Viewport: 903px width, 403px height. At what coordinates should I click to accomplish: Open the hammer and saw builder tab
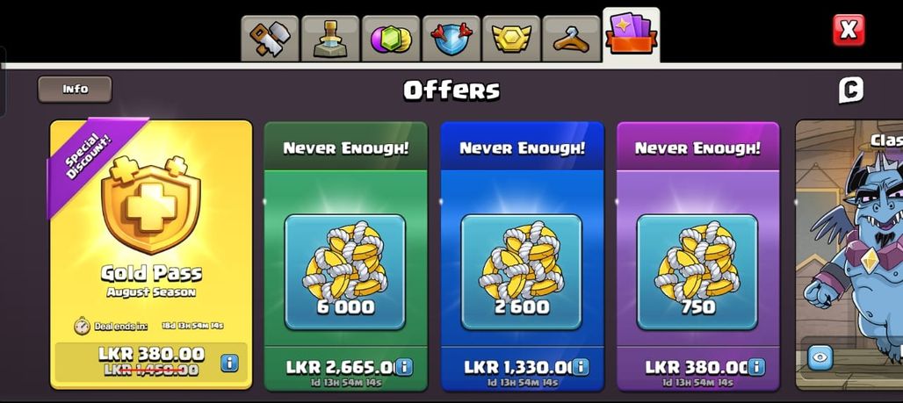click(x=270, y=39)
